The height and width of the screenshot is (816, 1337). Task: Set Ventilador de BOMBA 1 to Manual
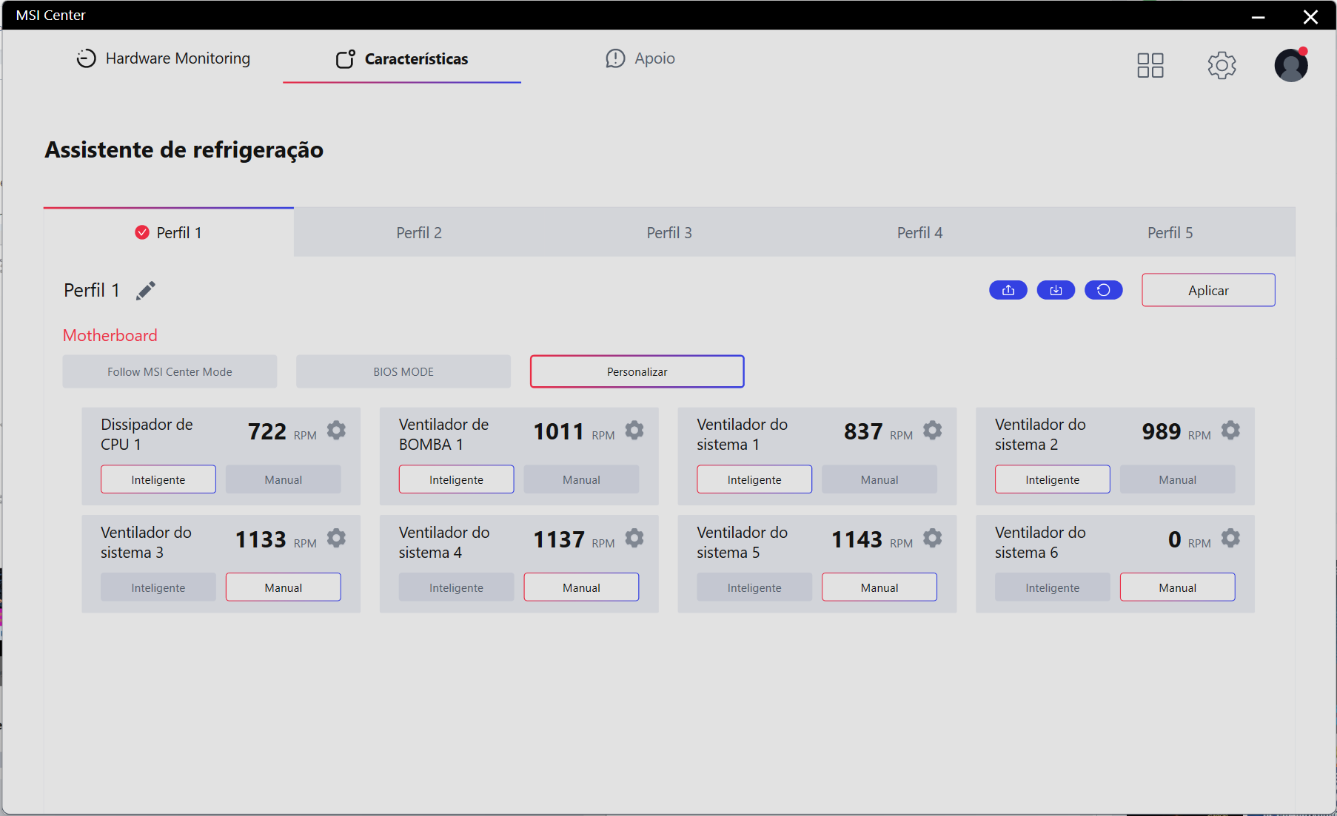pos(581,479)
